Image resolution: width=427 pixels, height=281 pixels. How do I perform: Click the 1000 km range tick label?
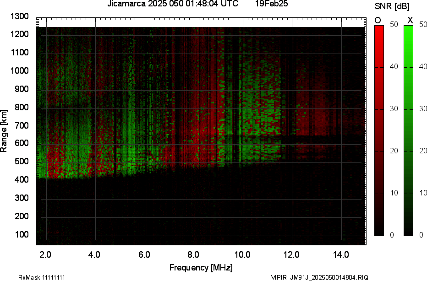pos(20,71)
